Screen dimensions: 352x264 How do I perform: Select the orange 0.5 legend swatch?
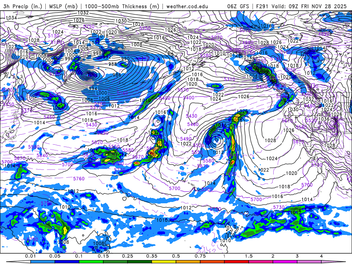coord(188,262)
